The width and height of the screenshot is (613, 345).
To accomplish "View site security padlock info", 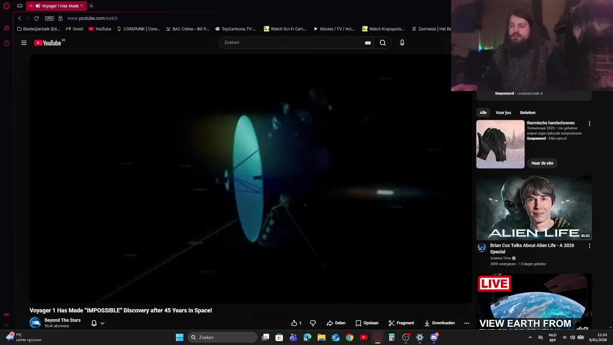I will pos(60,18).
